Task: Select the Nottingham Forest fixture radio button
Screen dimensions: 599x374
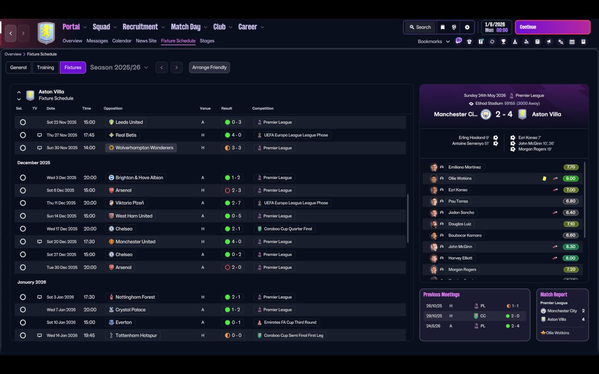Action: click(x=23, y=297)
